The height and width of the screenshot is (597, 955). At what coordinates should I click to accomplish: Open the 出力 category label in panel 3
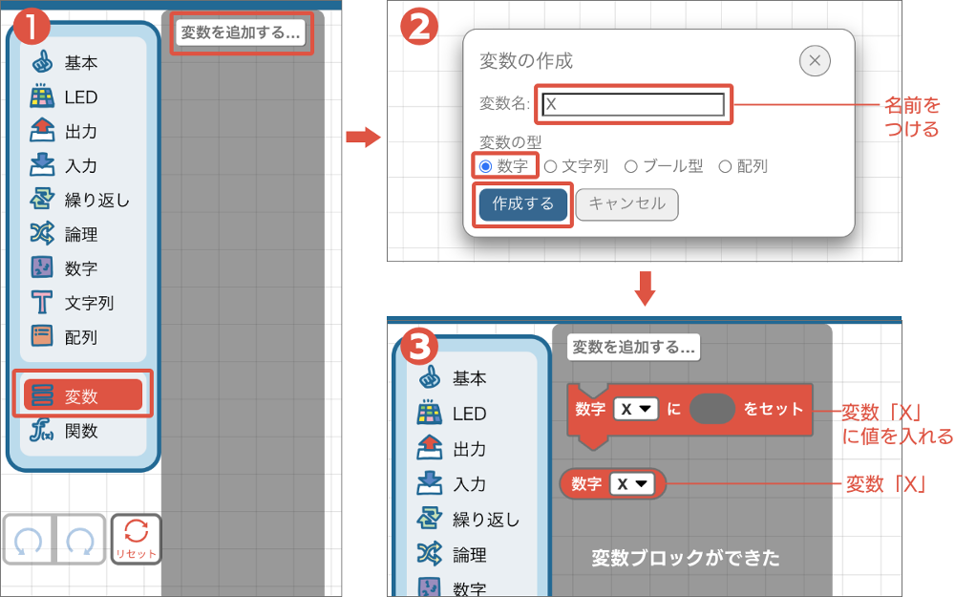[x=469, y=449]
